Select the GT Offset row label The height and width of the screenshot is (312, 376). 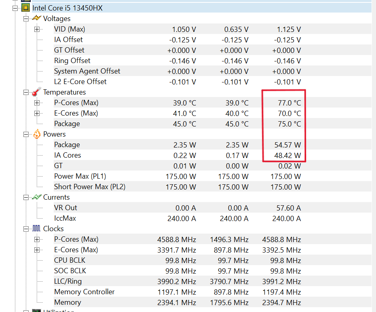69,50
